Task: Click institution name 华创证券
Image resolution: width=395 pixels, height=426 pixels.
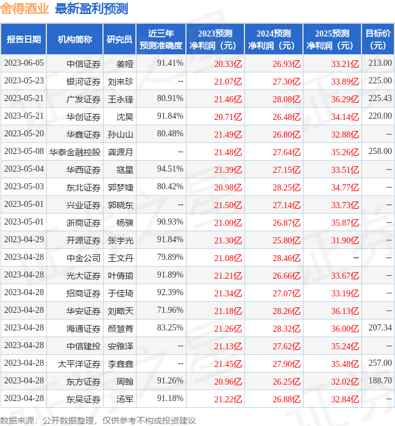Action: (x=84, y=117)
